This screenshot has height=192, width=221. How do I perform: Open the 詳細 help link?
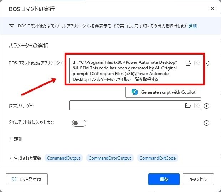192,26
